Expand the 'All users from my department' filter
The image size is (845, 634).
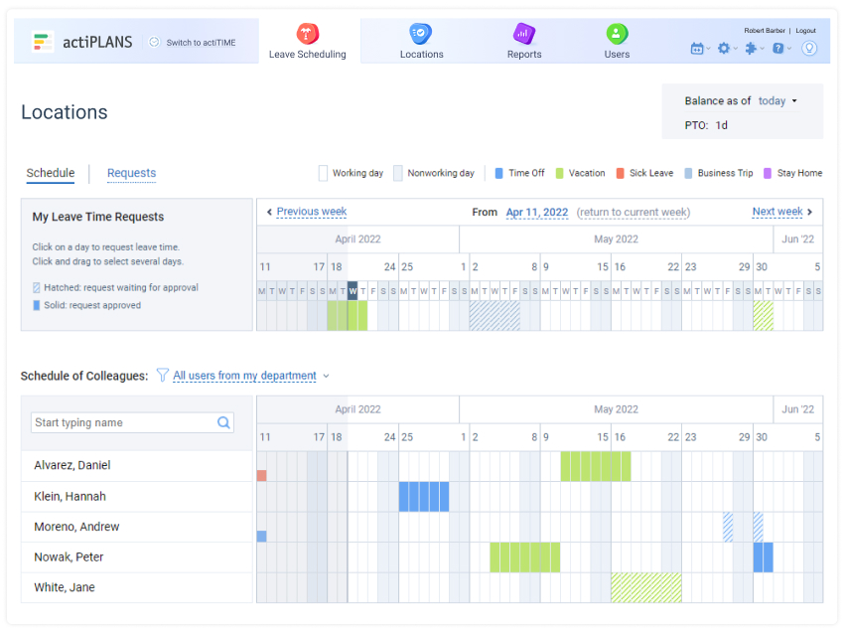pyautogui.click(x=248, y=376)
